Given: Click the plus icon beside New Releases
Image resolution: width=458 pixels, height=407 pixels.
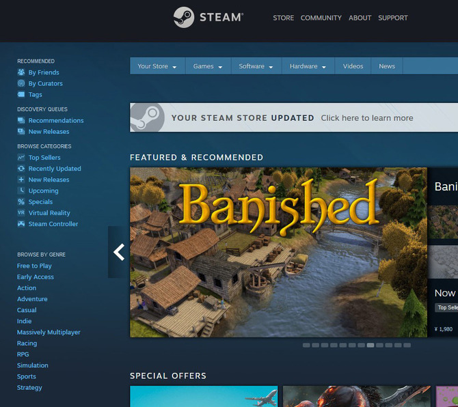Looking at the screenshot, I should click(x=21, y=180).
